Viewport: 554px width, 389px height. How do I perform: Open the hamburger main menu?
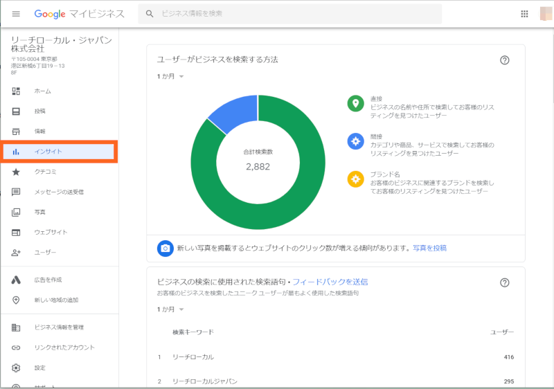tap(16, 14)
